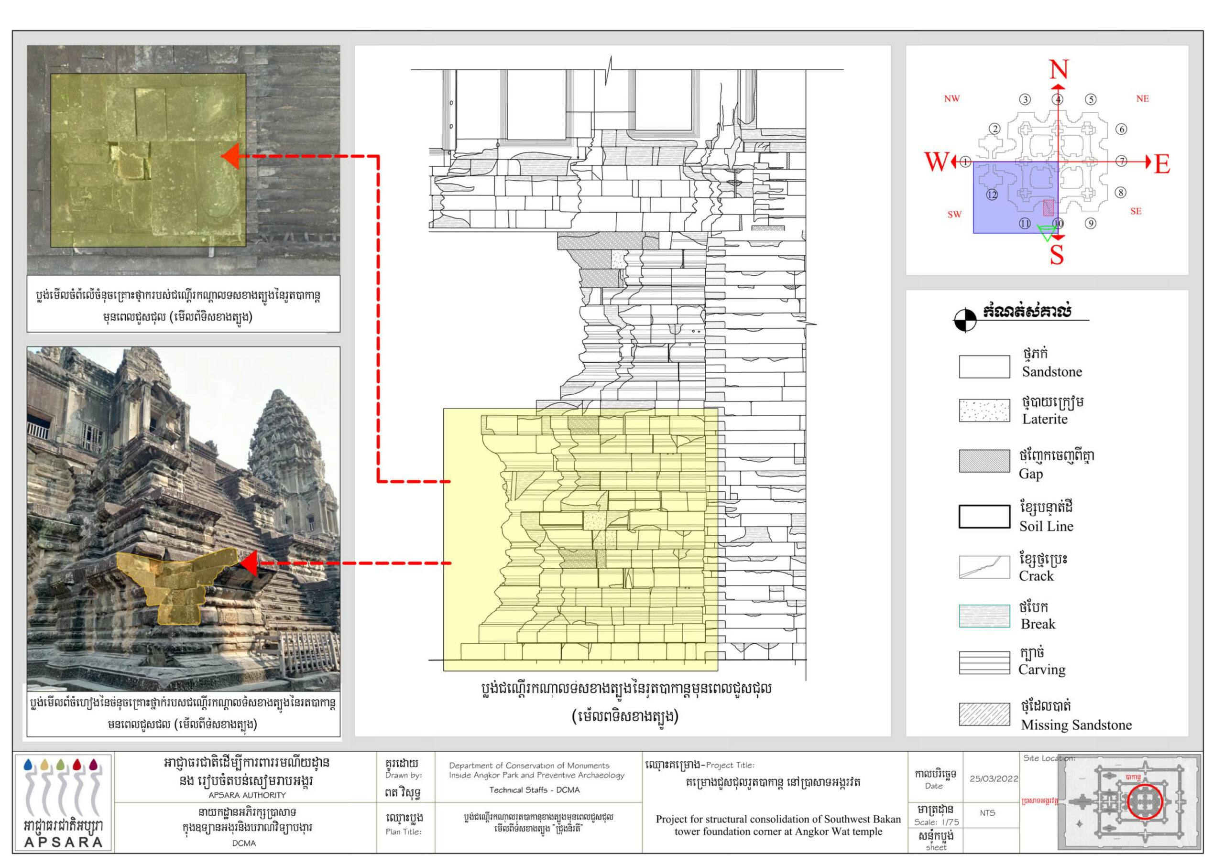This screenshot has height=865, width=1224.
Task: Click the APSARA Authority logo
Action: pyautogui.click(x=63, y=801)
